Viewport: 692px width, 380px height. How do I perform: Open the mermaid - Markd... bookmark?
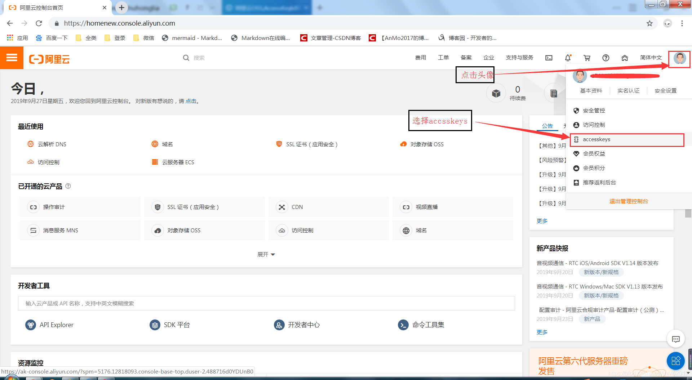click(192, 38)
